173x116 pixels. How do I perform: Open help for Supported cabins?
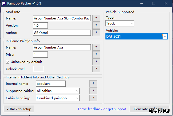tap(93, 91)
